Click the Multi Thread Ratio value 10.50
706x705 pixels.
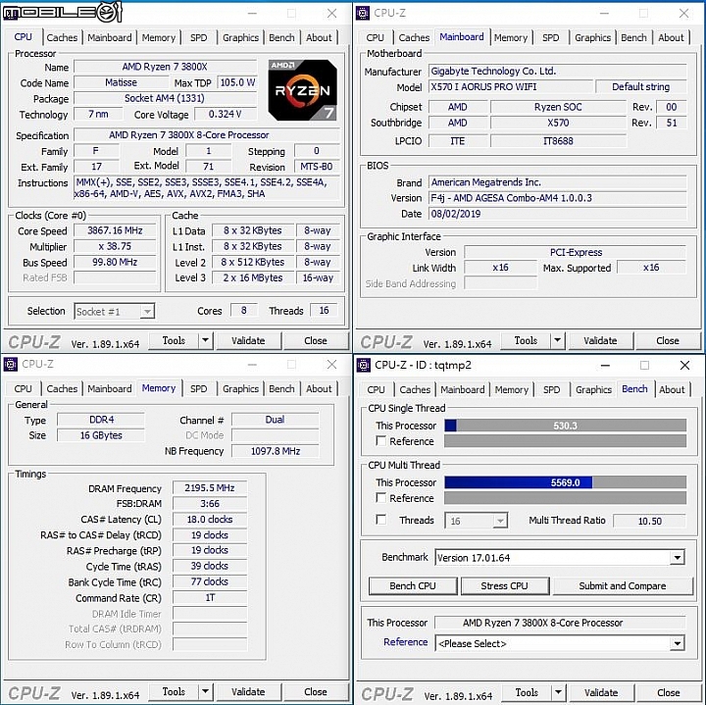tap(650, 521)
